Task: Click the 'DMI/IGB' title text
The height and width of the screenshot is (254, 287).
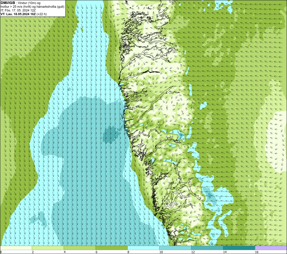Action: coord(8,3)
